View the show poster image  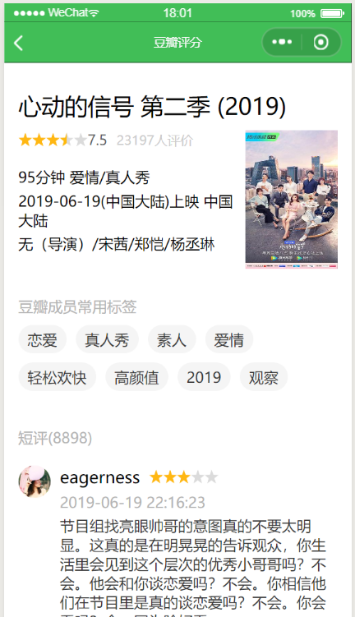291,199
